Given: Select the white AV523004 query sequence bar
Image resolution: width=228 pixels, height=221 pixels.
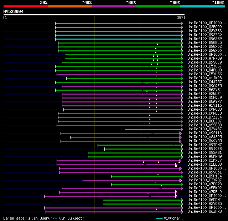Looking at the screenshot, I should point(94,15).
